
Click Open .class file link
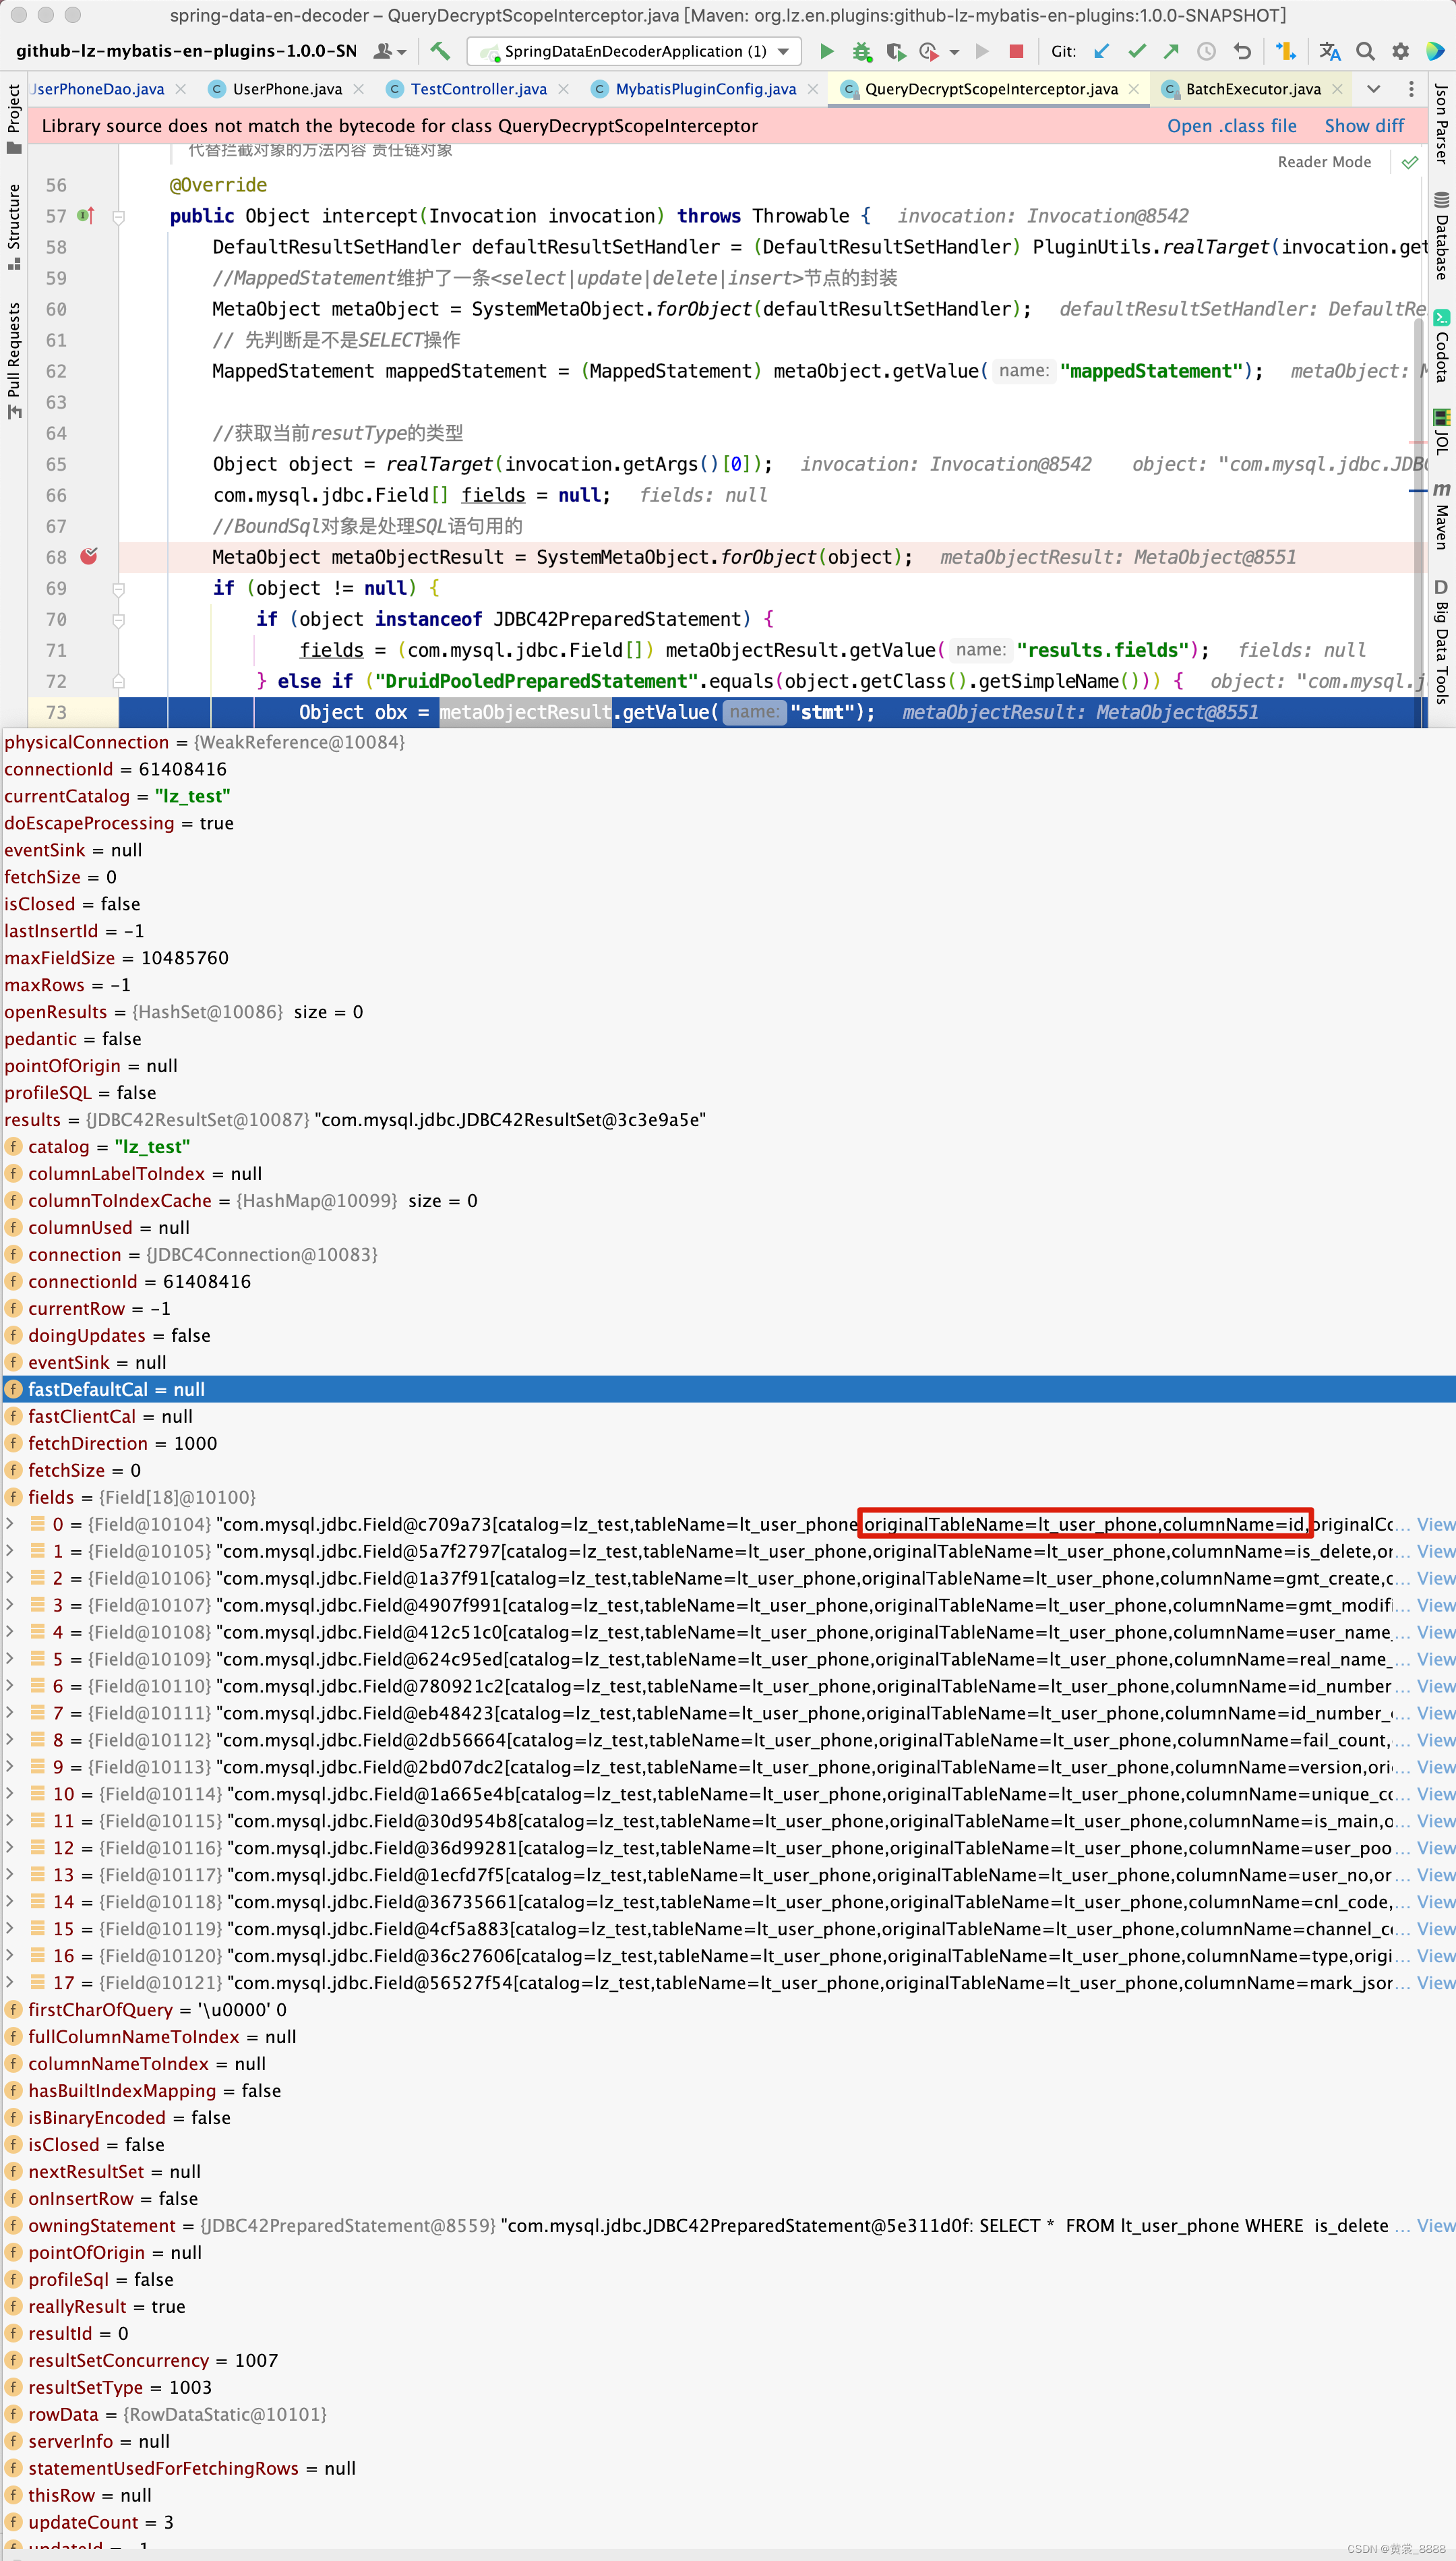pyautogui.click(x=1231, y=126)
